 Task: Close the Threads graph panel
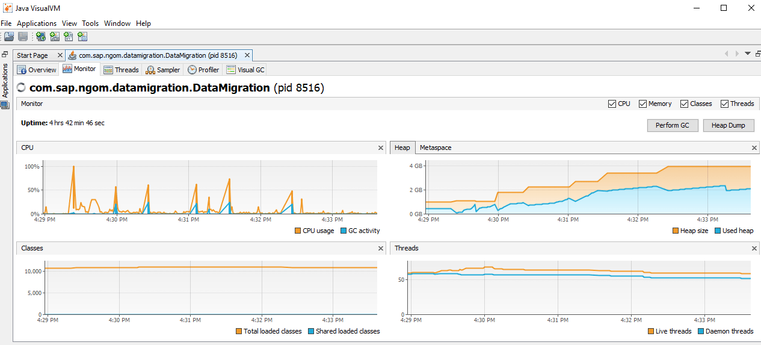point(754,248)
